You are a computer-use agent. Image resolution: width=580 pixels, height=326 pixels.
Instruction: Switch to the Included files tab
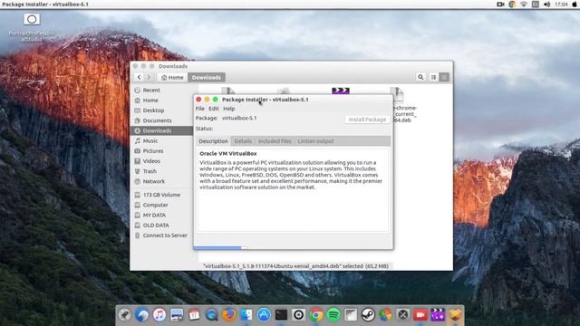[275, 141]
